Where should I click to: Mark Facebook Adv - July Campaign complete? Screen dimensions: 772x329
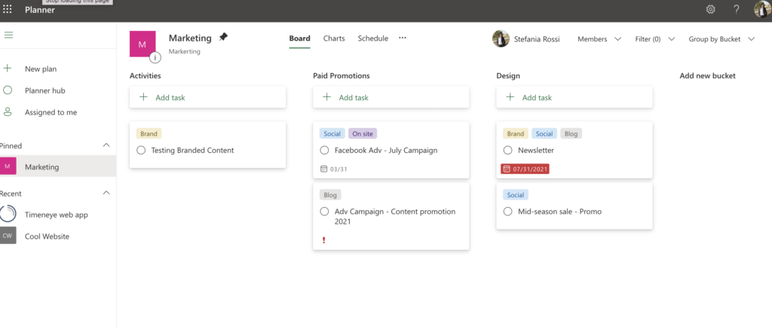click(324, 150)
